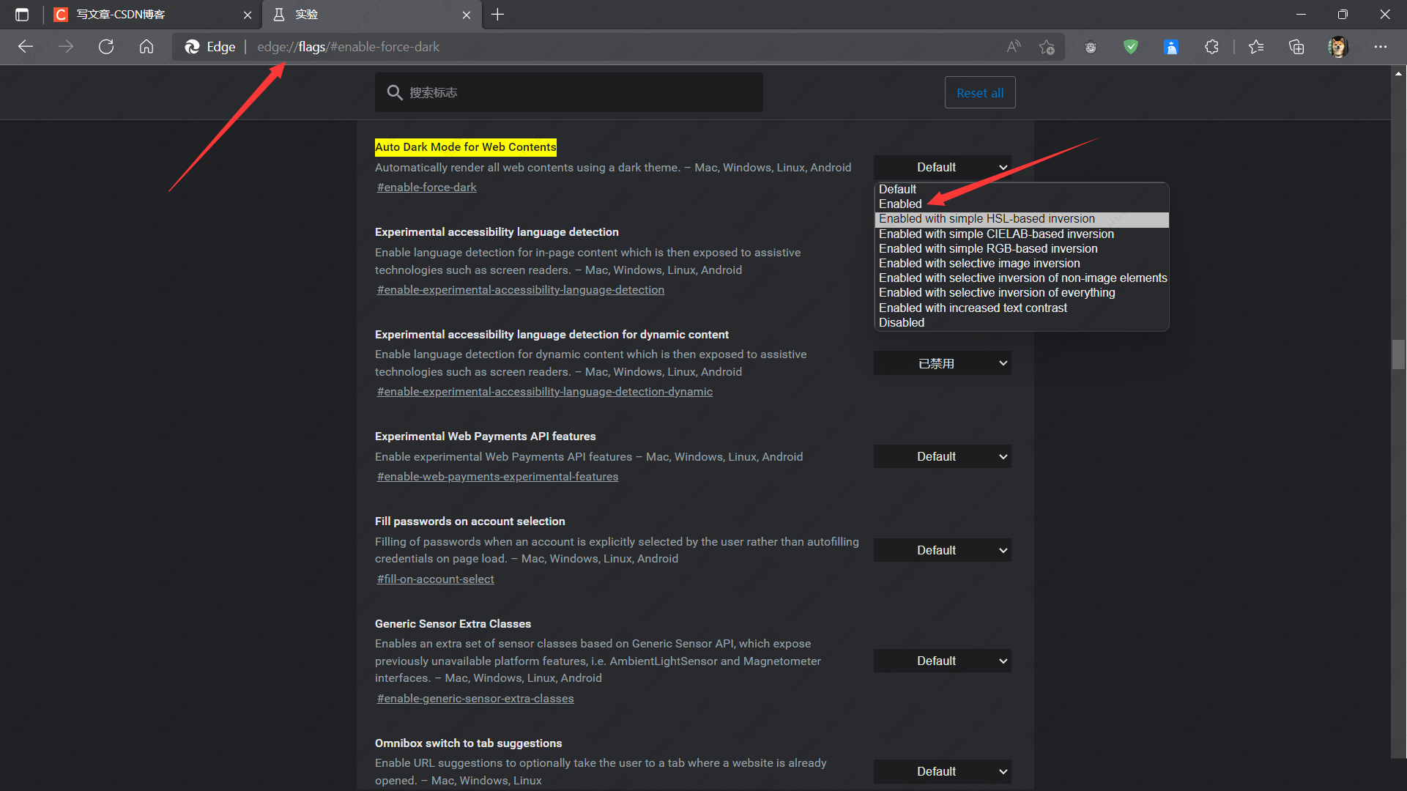Expand the Experimental Web Payments dropdown
The height and width of the screenshot is (791, 1407).
[942, 456]
